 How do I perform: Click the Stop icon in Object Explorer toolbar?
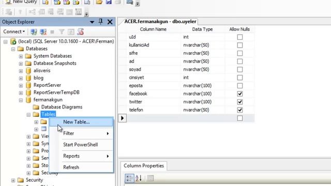[52, 32]
